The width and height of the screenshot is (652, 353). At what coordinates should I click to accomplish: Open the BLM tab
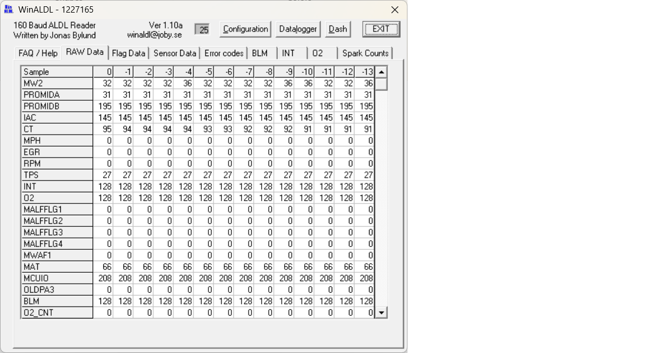pos(260,53)
